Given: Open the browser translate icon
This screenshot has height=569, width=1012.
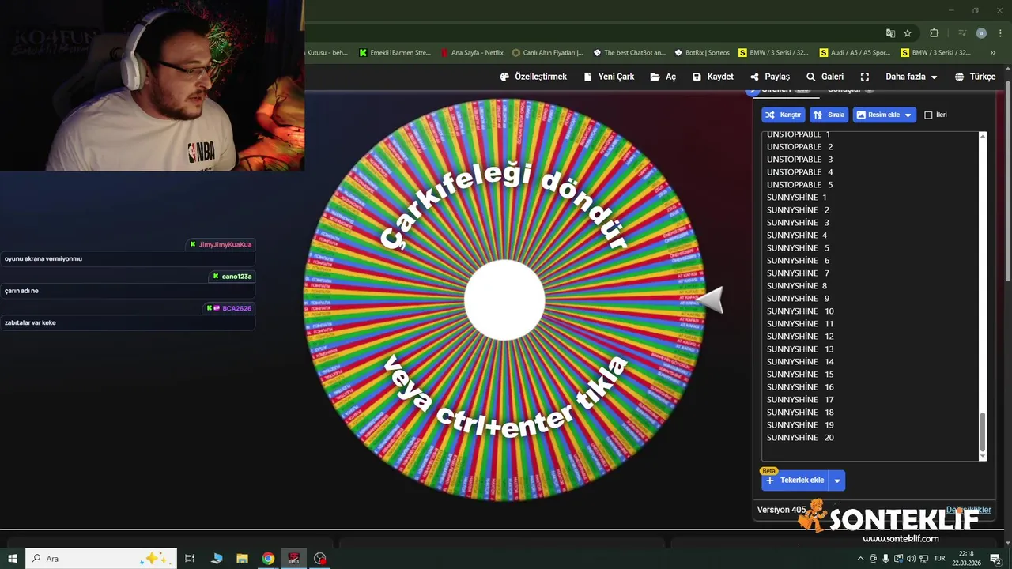Looking at the screenshot, I should pyautogui.click(x=890, y=33).
